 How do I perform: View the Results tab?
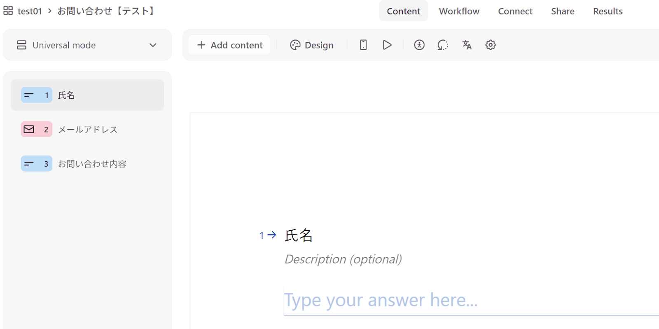(608, 11)
